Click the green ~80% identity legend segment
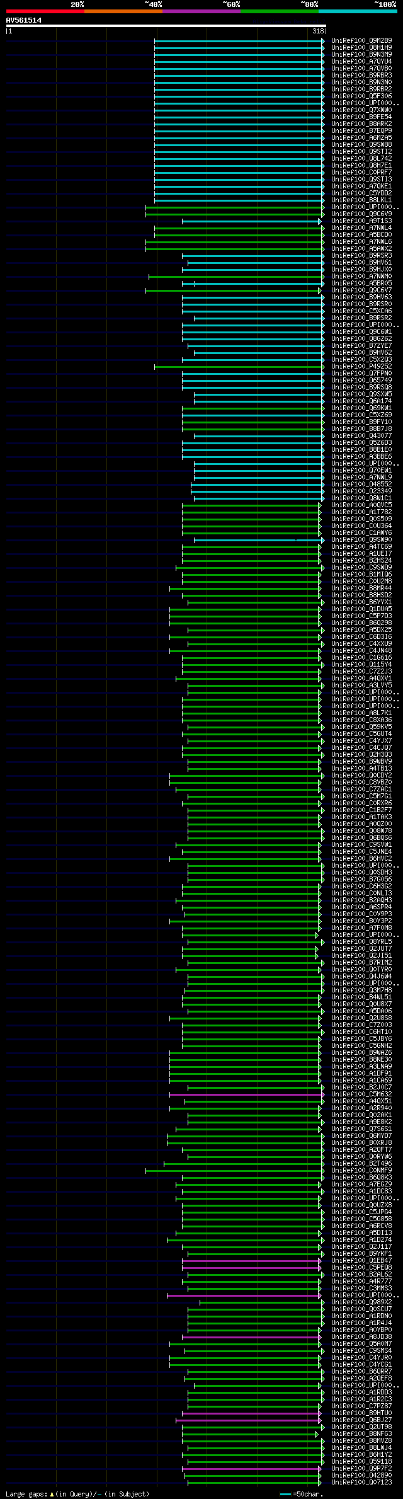The height and width of the screenshot is (1499, 403). tap(280, 11)
